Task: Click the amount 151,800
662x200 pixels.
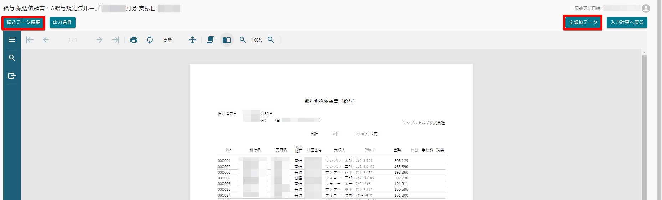Action: pos(401,195)
